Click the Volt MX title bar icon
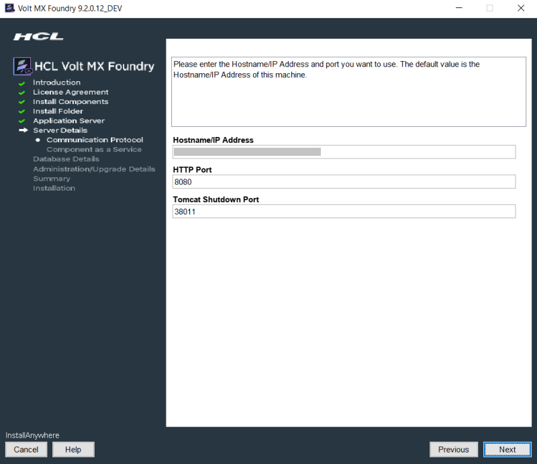537x464 pixels. [9, 8]
